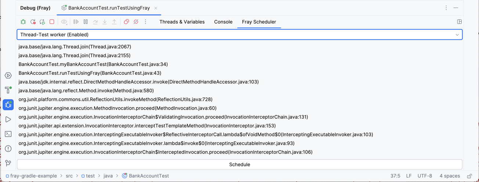This screenshot has height=182, width=479.
Task: Open the debug tool window options menu
Action: [x=446, y=8]
